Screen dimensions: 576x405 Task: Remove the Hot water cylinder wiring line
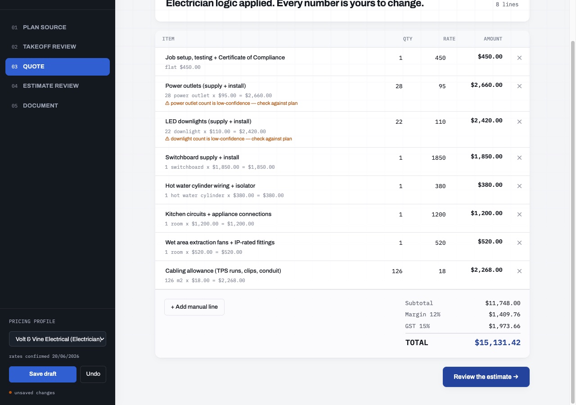point(519,186)
